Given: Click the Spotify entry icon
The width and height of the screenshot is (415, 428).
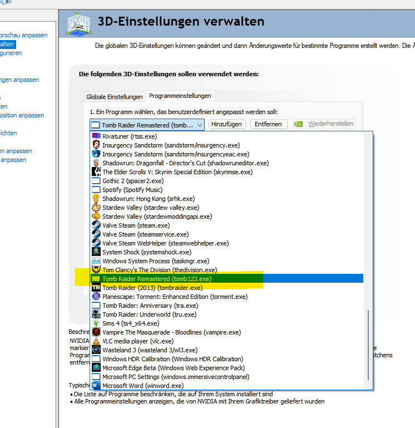Looking at the screenshot, I should coord(96,189).
